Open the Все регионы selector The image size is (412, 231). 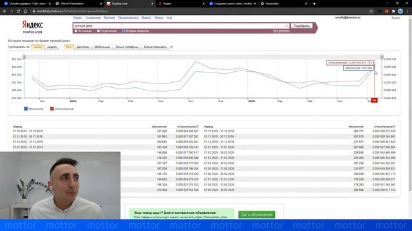[x=281, y=31]
